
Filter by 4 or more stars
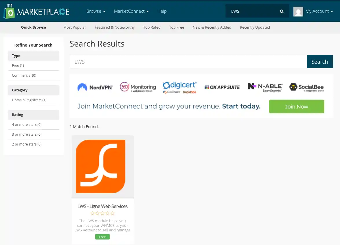34,125
